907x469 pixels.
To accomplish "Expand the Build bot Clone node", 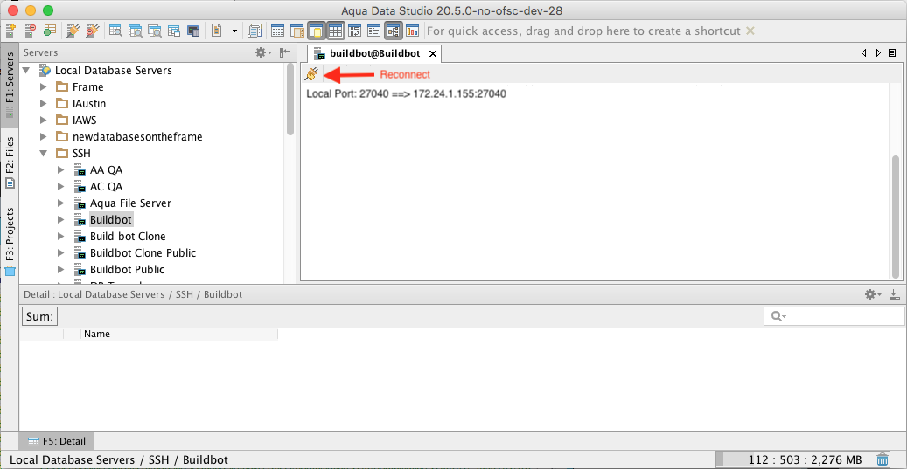I will pyautogui.click(x=60, y=236).
